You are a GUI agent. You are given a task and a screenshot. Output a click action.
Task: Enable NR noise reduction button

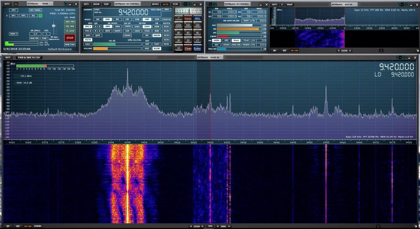click(147, 35)
